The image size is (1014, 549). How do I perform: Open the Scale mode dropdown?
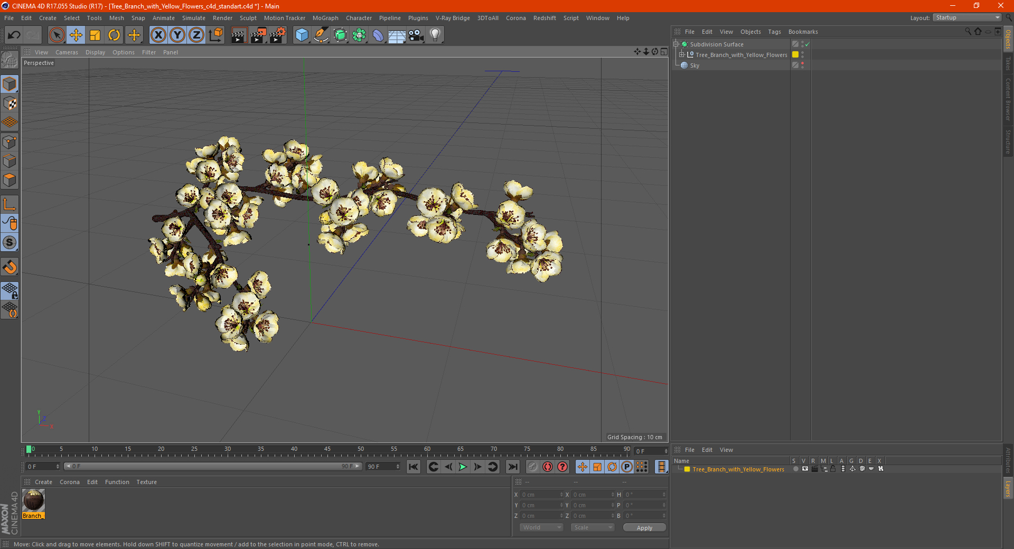(593, 527)
